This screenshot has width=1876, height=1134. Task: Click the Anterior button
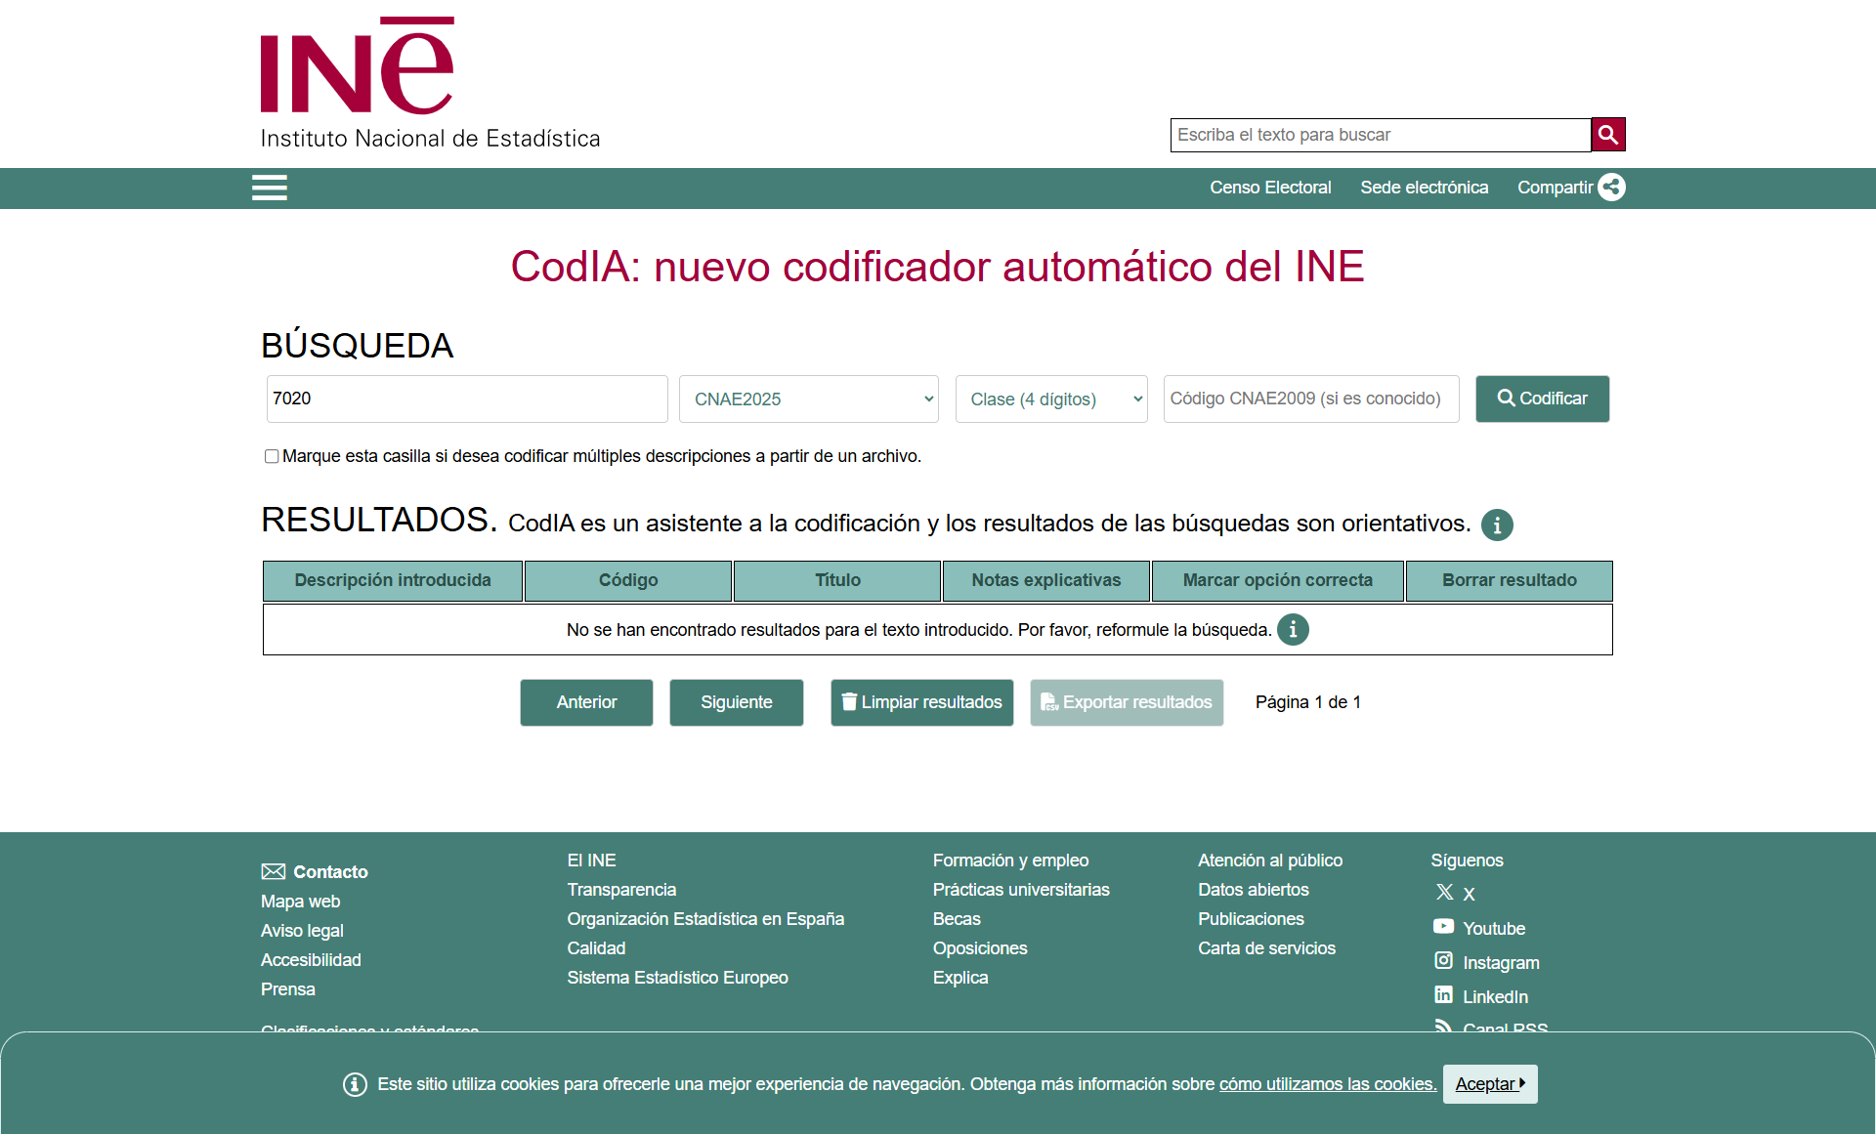[586, 702]
